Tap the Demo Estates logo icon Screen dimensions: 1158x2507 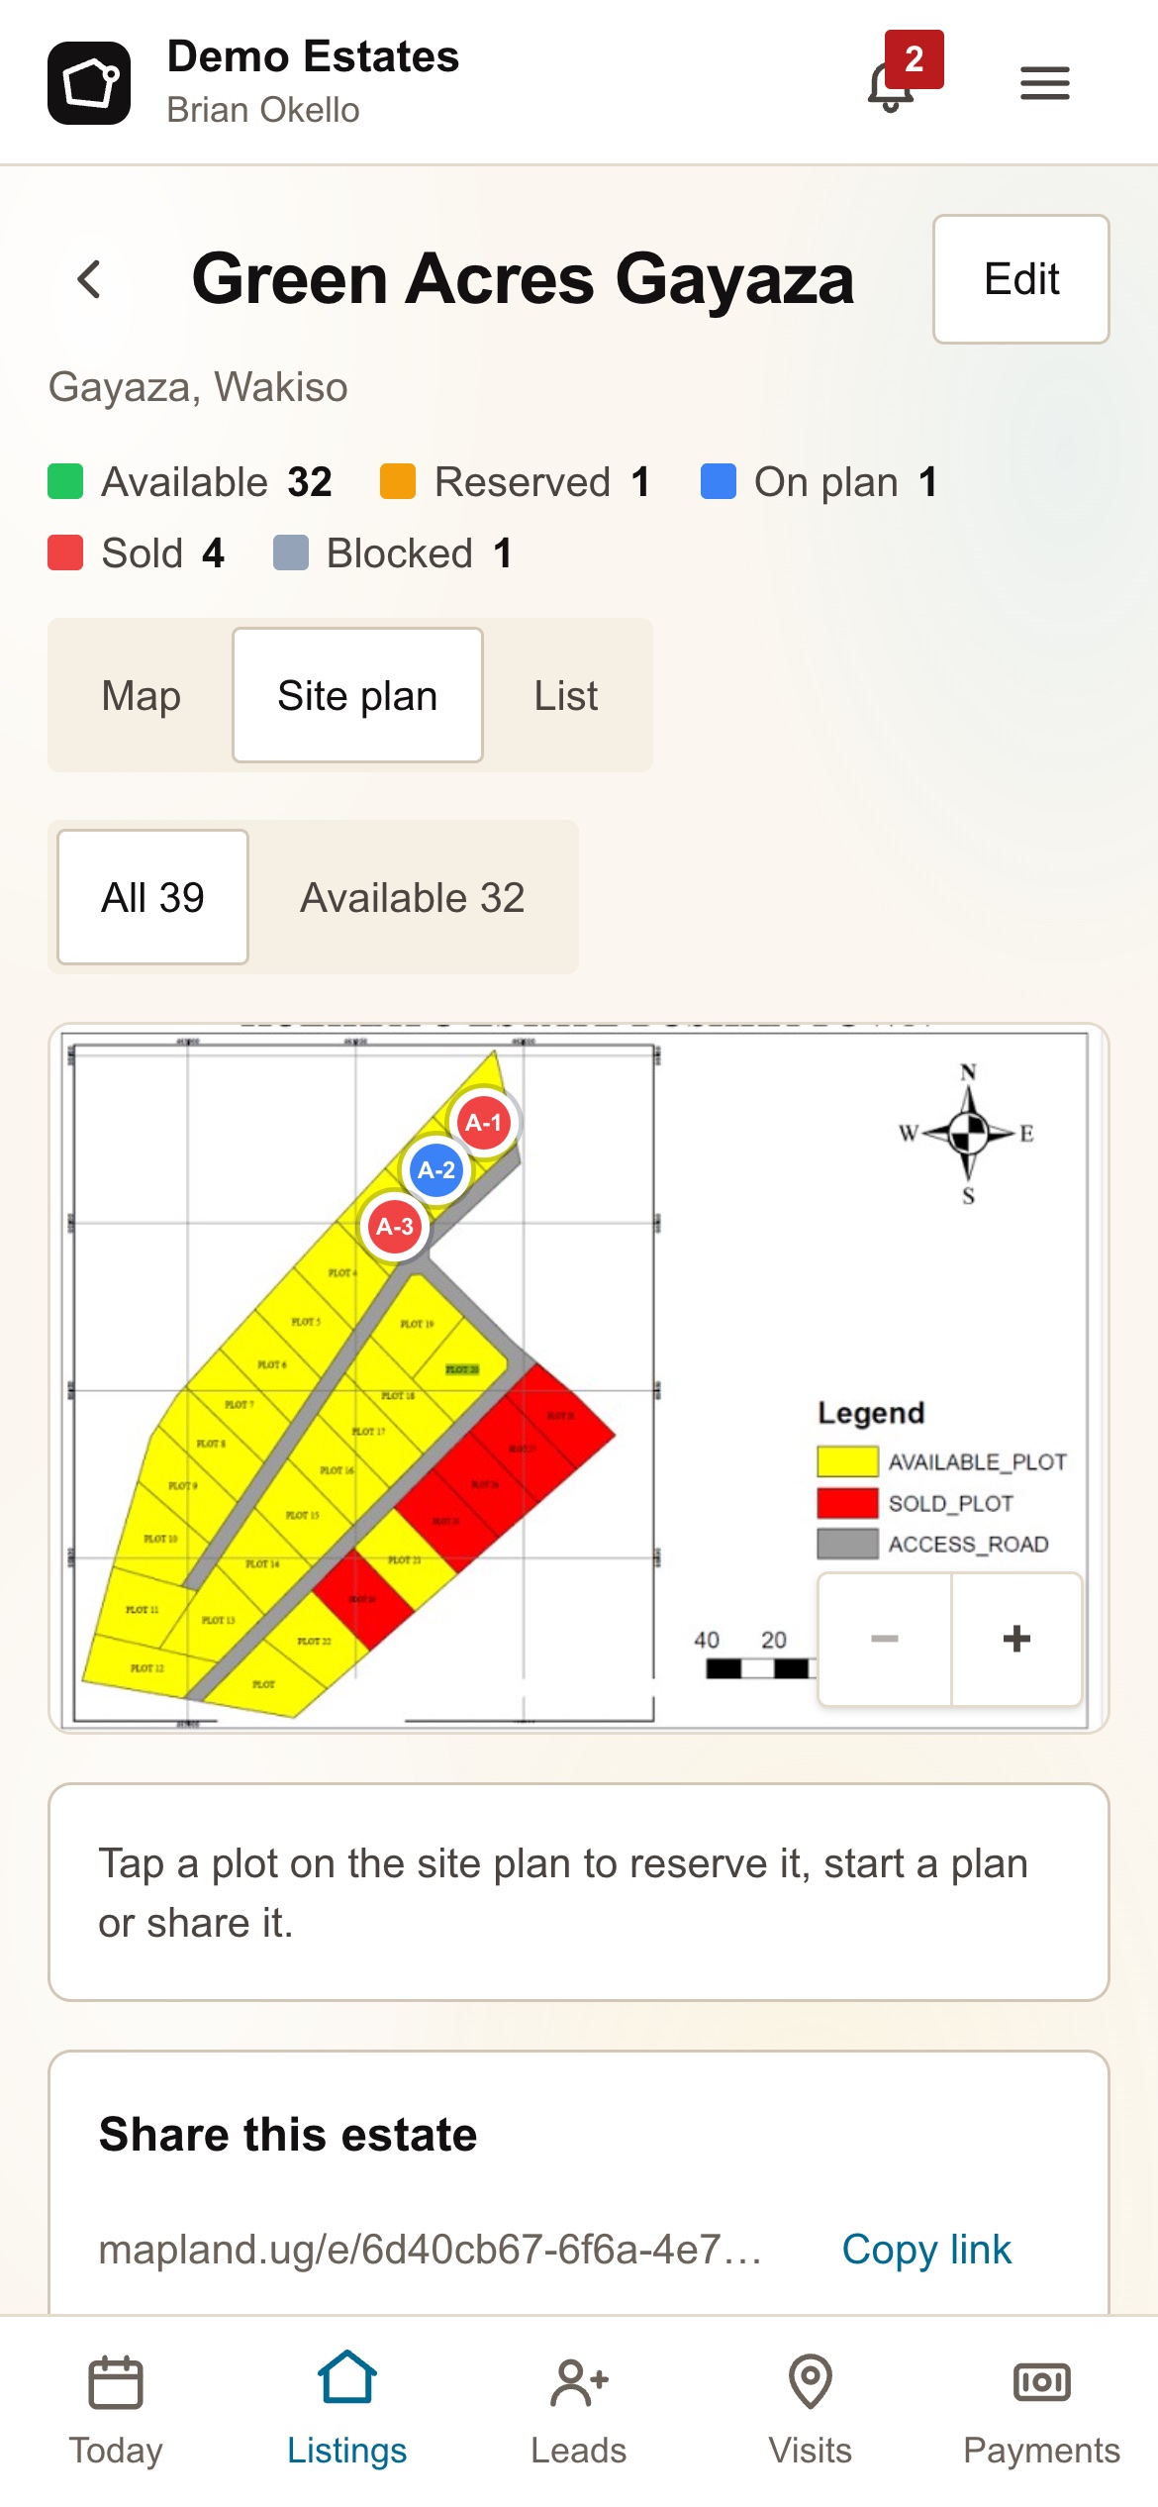point(89,83)
